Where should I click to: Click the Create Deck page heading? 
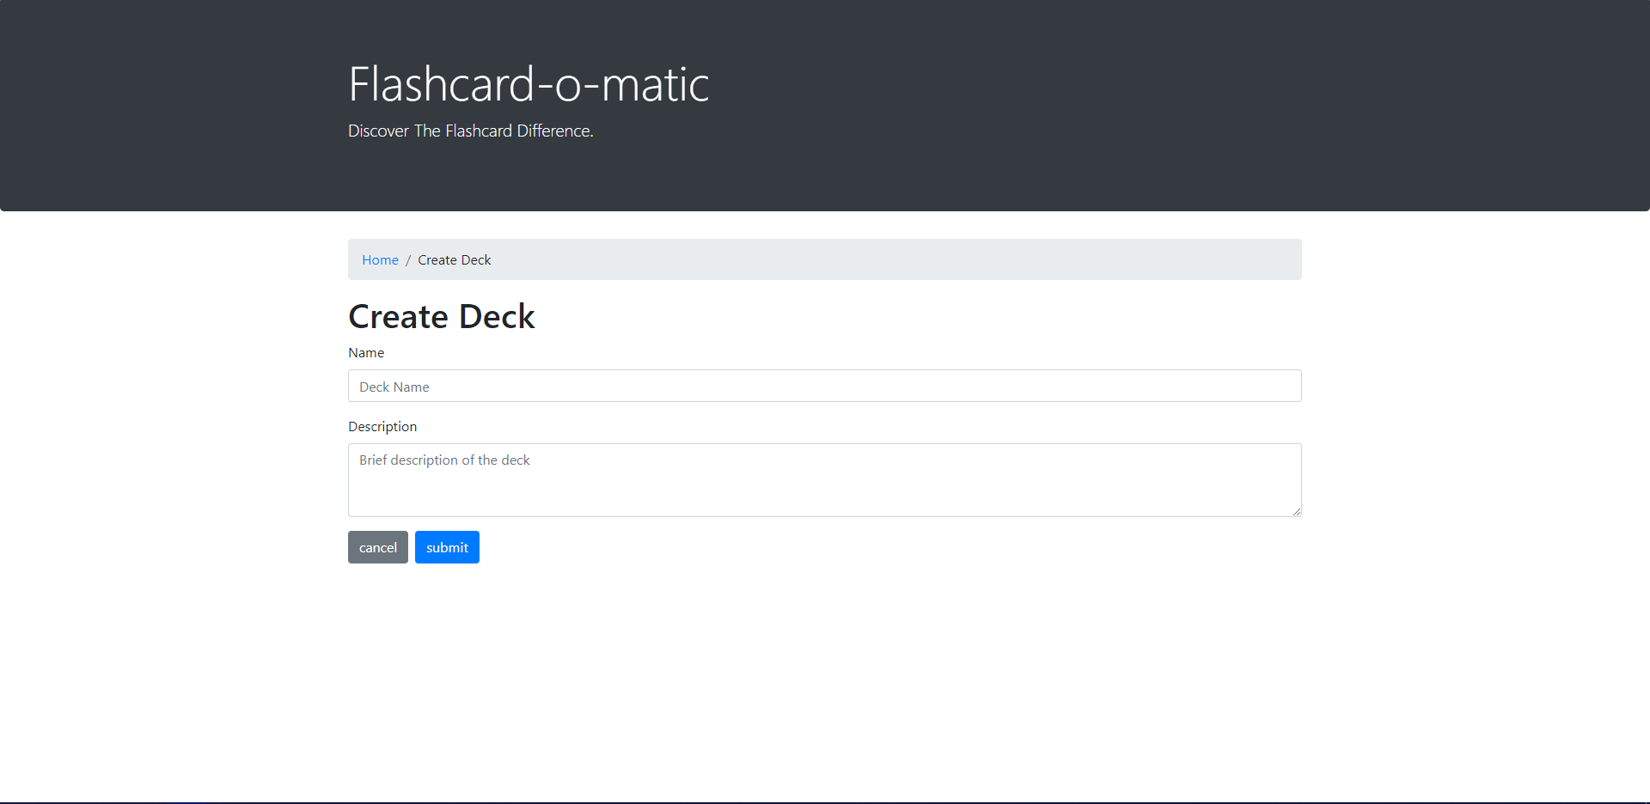tap(441, 316)
